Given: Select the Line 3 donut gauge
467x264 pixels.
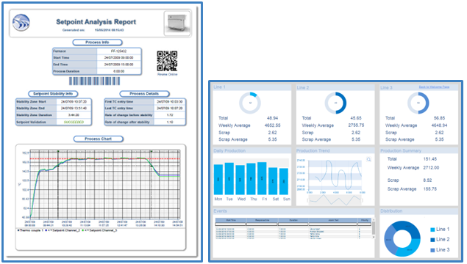Looking at the screenshot, I should coord(418,103).
